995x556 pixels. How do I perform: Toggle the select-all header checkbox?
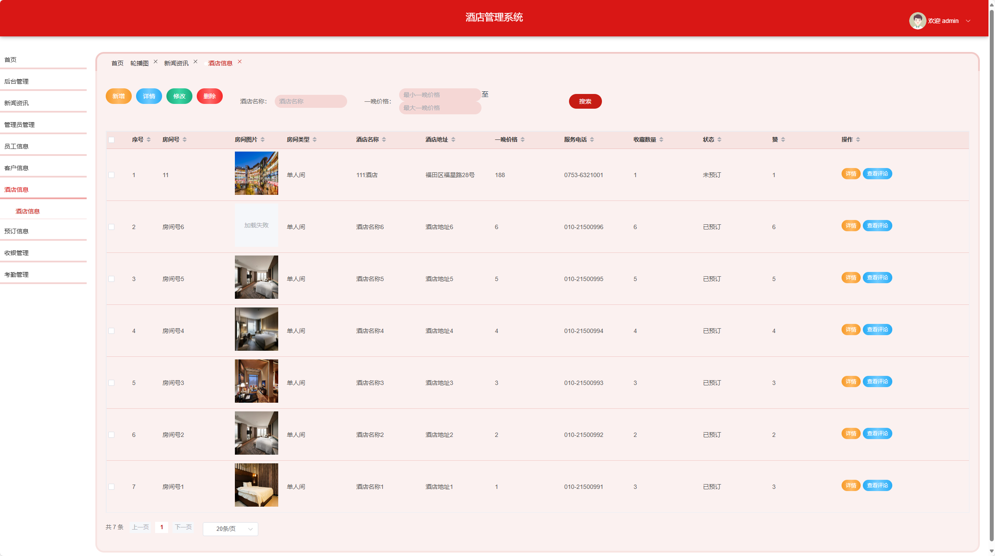click(111, 140)
